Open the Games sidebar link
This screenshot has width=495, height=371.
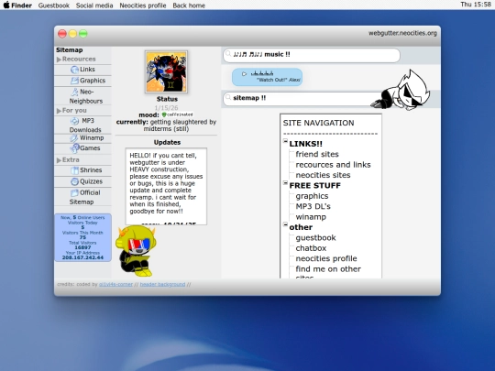(90, 148)
